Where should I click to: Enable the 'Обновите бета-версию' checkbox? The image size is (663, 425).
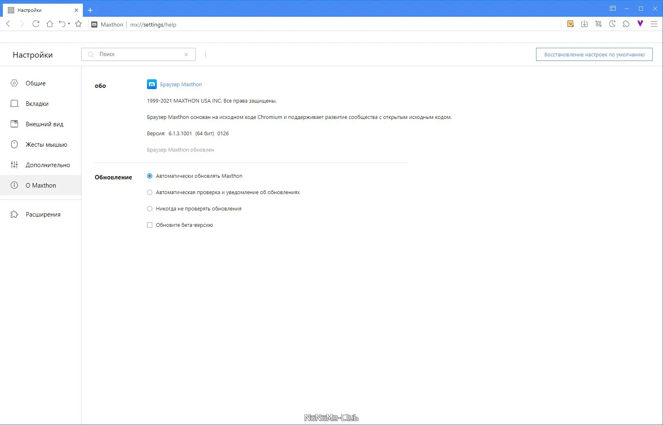coord(149,225)
